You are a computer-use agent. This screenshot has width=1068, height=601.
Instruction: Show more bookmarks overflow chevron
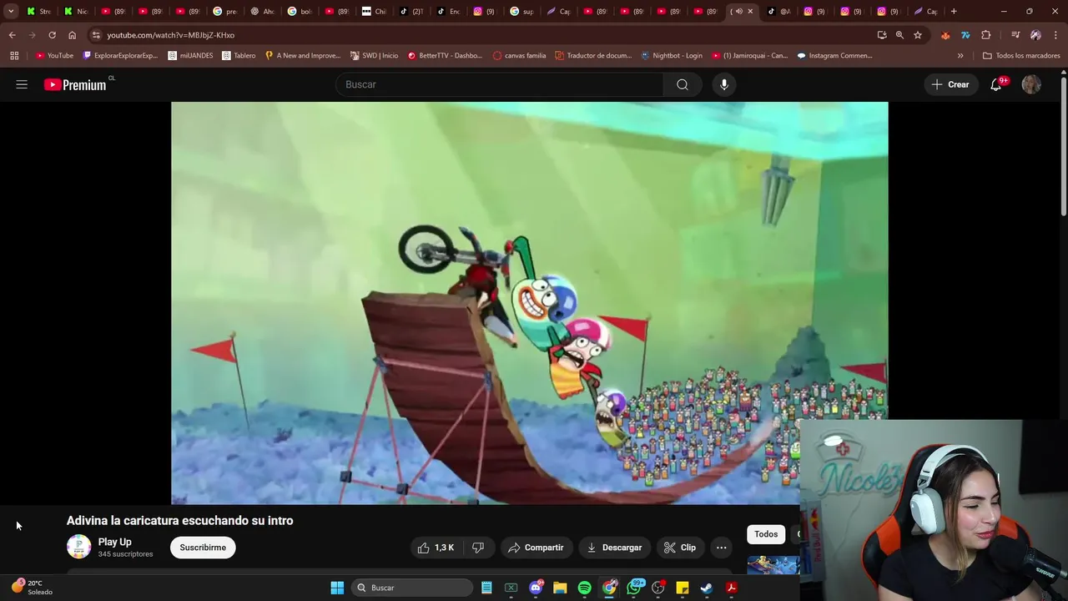pos(960,56)
